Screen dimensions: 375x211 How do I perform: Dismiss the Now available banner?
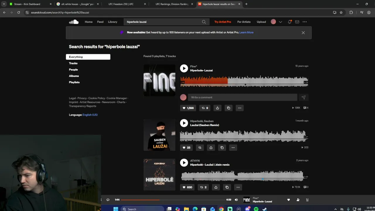303,33
